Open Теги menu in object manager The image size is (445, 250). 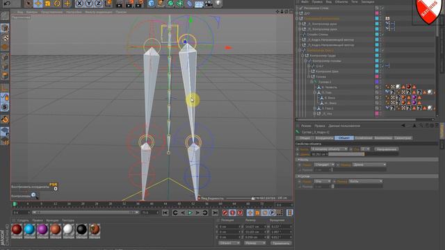pyautogui.click(x=355, y=1)
